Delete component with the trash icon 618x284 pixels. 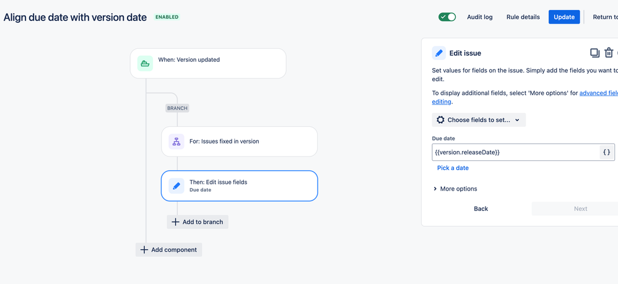pos(609,53)
